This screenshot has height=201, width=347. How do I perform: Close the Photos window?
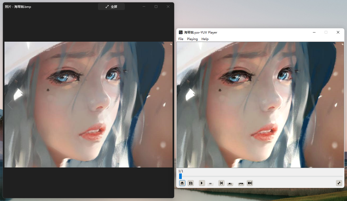[x=168, y=7]
